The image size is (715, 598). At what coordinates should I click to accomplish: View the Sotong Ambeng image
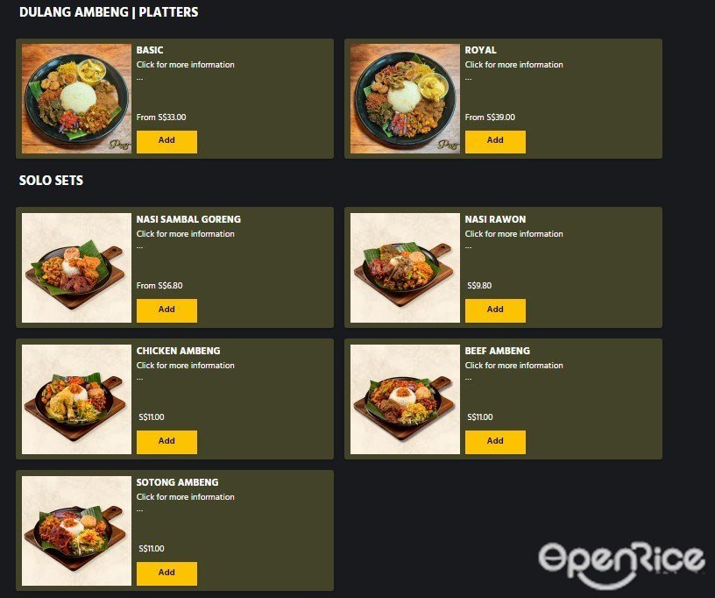click(x=76, y=531)
